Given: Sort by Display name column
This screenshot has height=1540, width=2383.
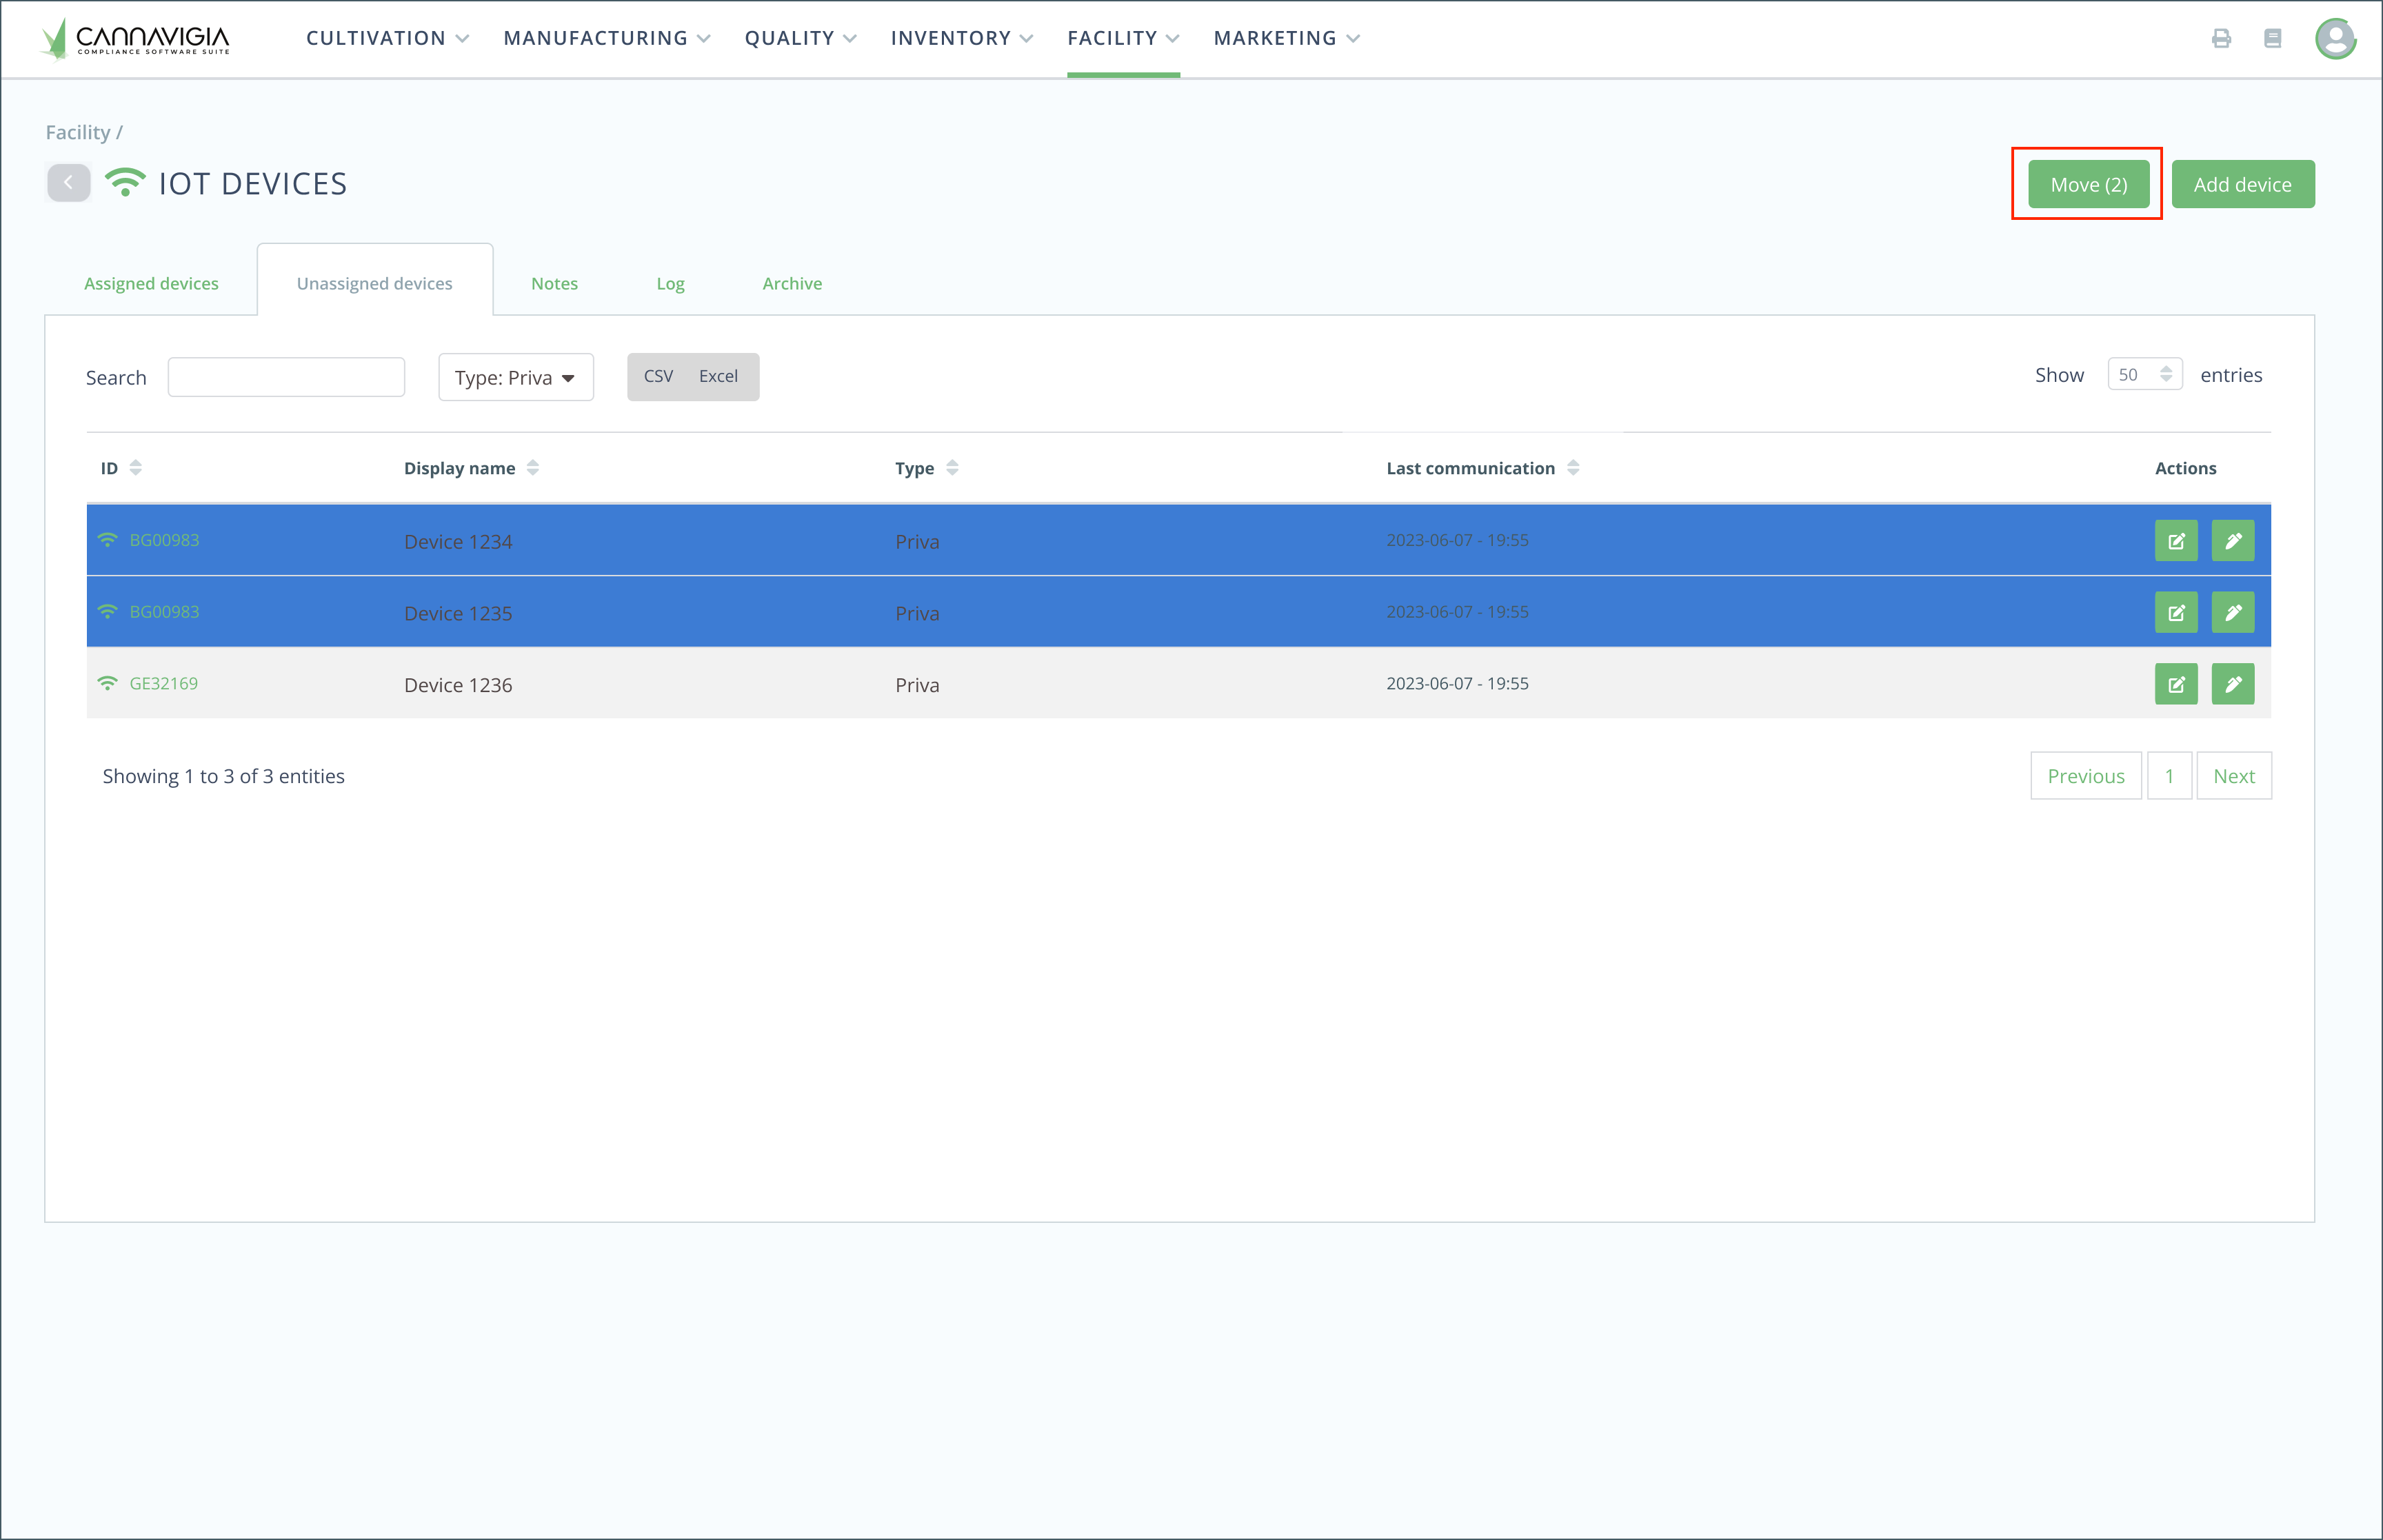Looking at the screenshot, I should (x=532, y=468).
